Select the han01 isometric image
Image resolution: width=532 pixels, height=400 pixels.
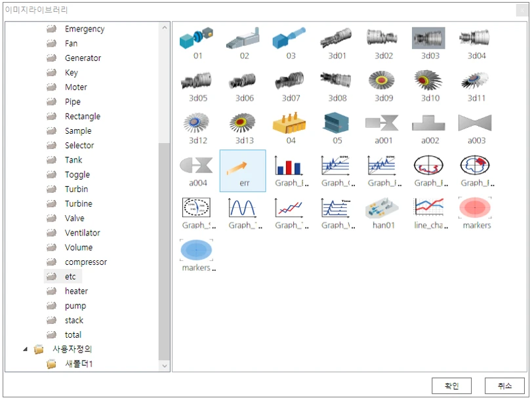tap(382, 208)
